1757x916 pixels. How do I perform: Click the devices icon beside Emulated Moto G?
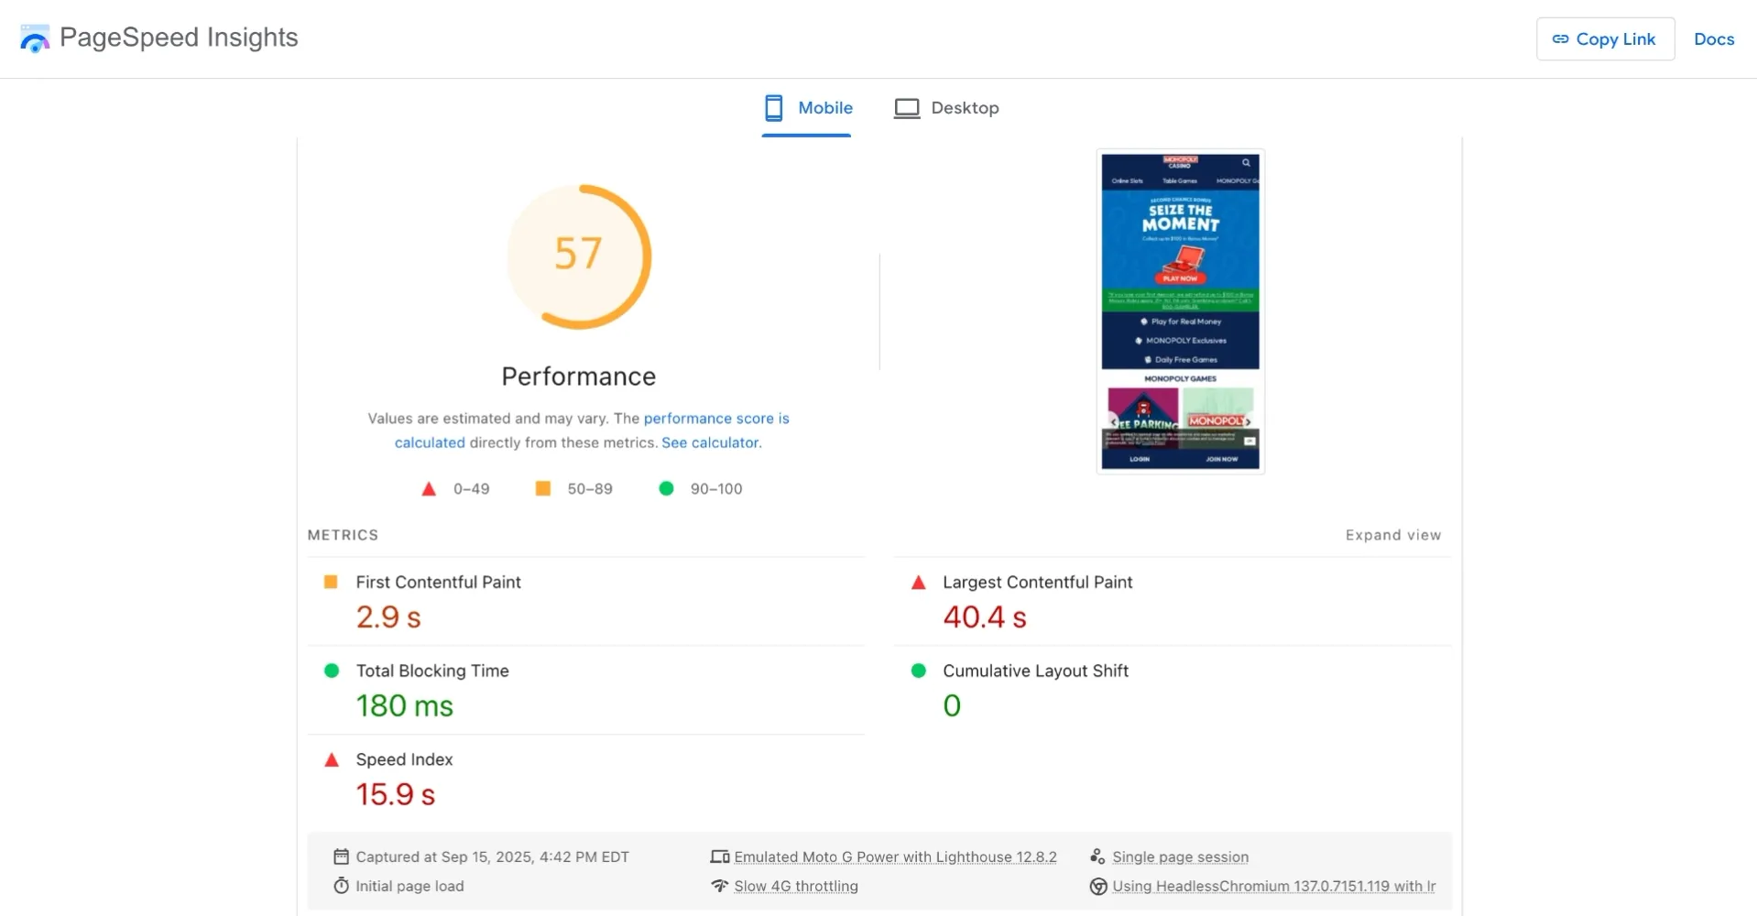click(719, 856)
